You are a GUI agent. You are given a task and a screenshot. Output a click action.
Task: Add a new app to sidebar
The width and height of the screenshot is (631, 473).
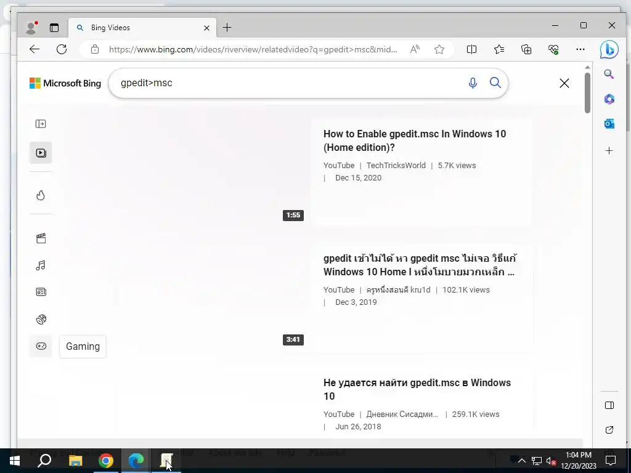tap(609, 151)
